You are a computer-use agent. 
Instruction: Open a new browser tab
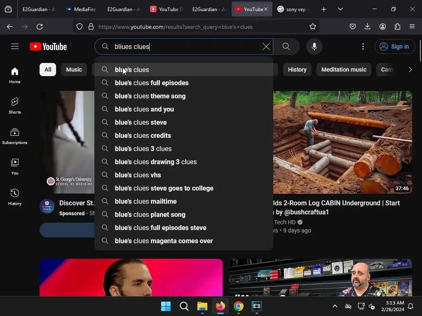324,9
